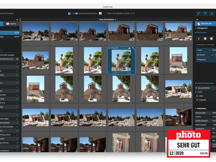Click the DSCF9318.JPG header in right panel
The width and height of the screenshot is (216, 162).
point(205,24)
